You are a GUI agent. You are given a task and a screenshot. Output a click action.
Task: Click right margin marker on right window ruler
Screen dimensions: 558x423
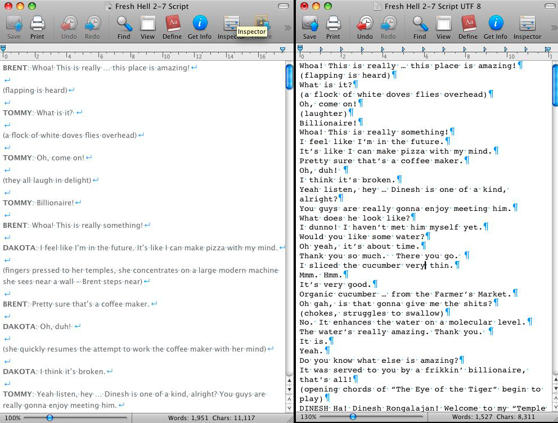(548, 49)
